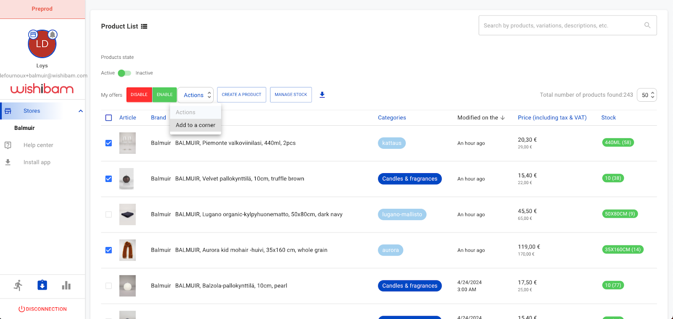
Task: Click CREATE A PRODUCT button
Action: coord(241,95)
